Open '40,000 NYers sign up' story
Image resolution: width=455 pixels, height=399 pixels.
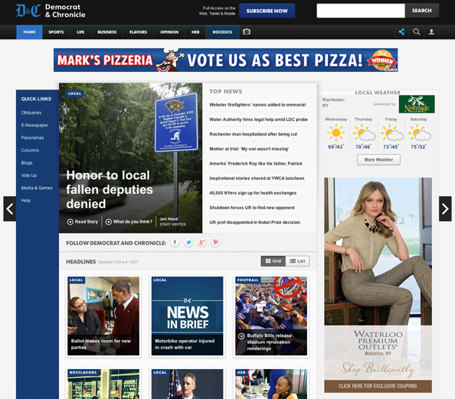[x=253, y=193]
